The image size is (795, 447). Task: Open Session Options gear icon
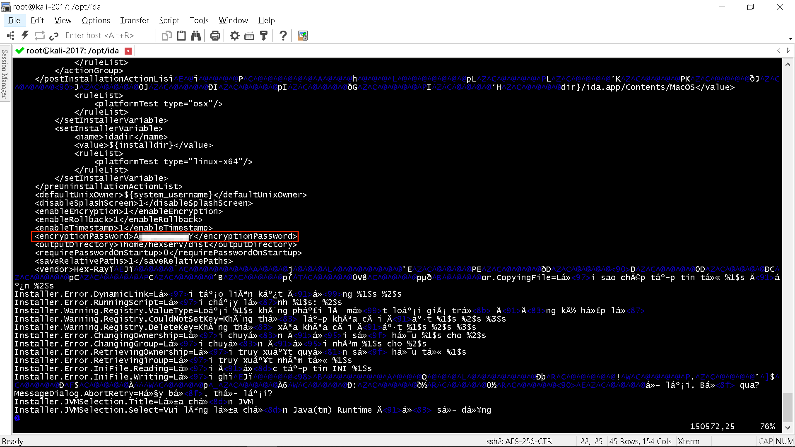(235, 36)
